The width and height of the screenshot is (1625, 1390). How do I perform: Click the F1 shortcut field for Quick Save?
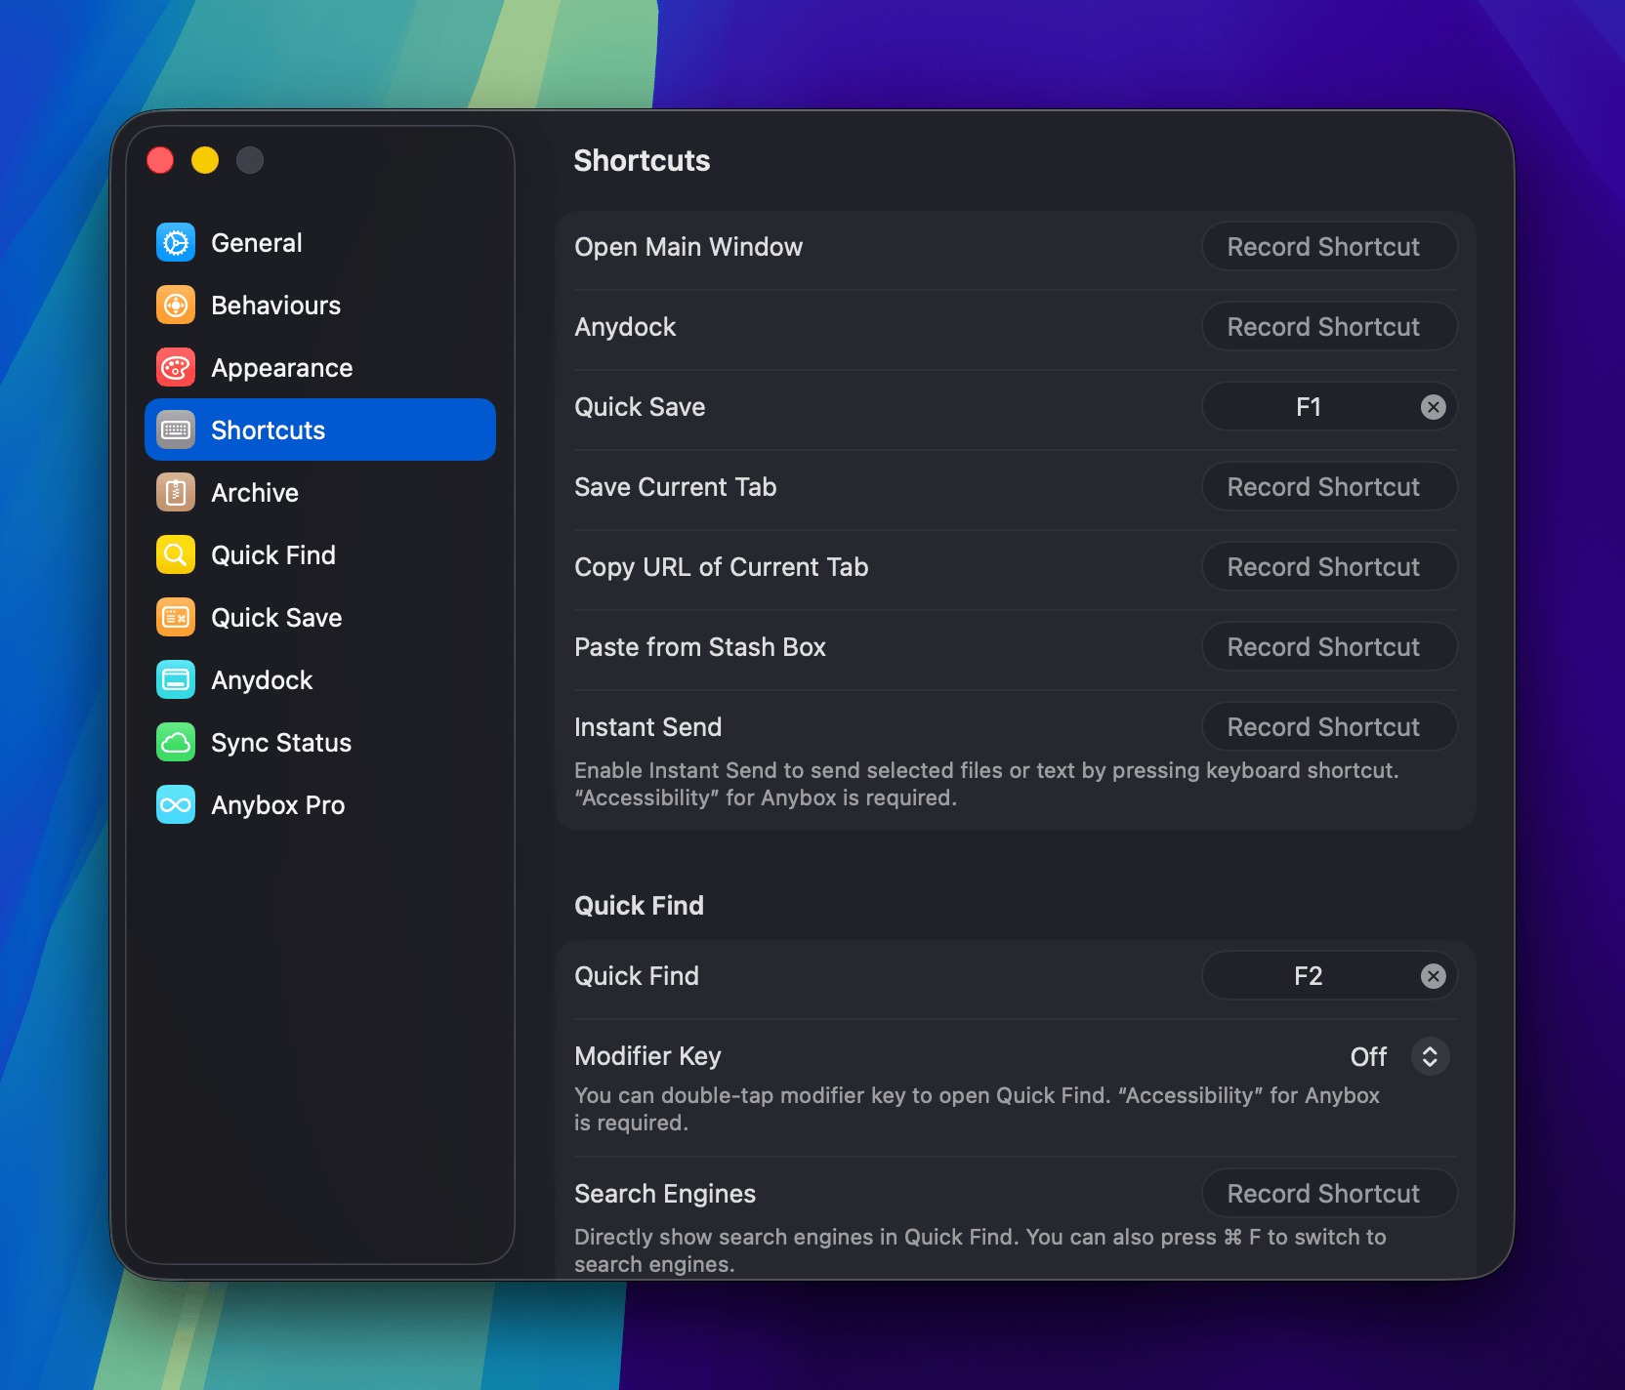(1308, 407)
